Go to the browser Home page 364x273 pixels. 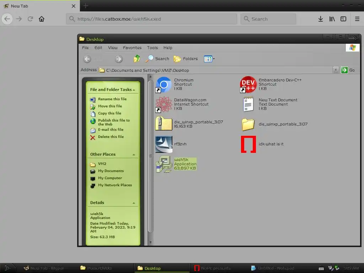42,19
